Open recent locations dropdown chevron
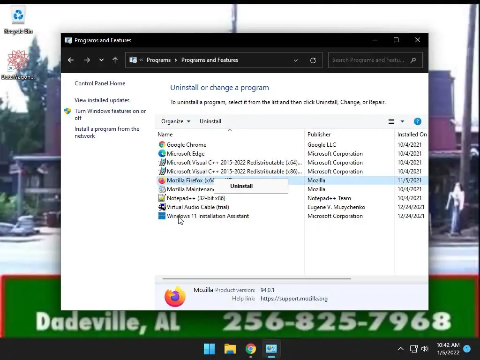The image size is (480, 360). [101, 60]
